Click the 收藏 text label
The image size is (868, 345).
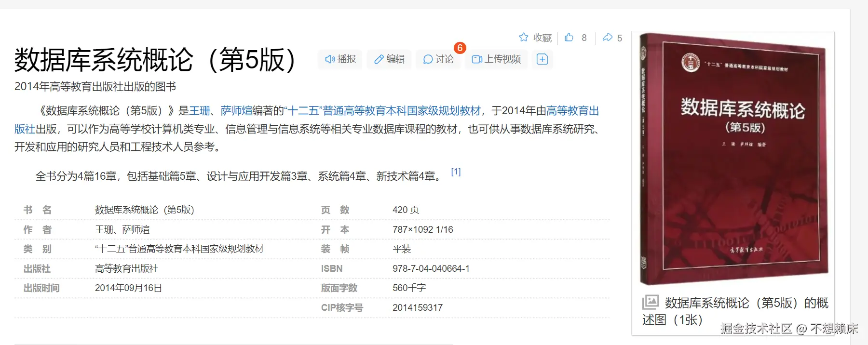(542, 38)
